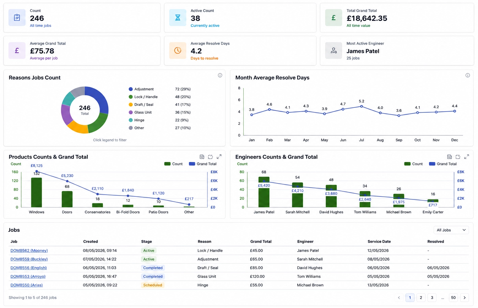Toggle Grand Total series in Products chart legend

[203, 164]
